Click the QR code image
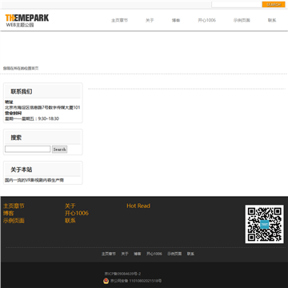This screenshot has height=288, width=288. click(x=264, y=224)
